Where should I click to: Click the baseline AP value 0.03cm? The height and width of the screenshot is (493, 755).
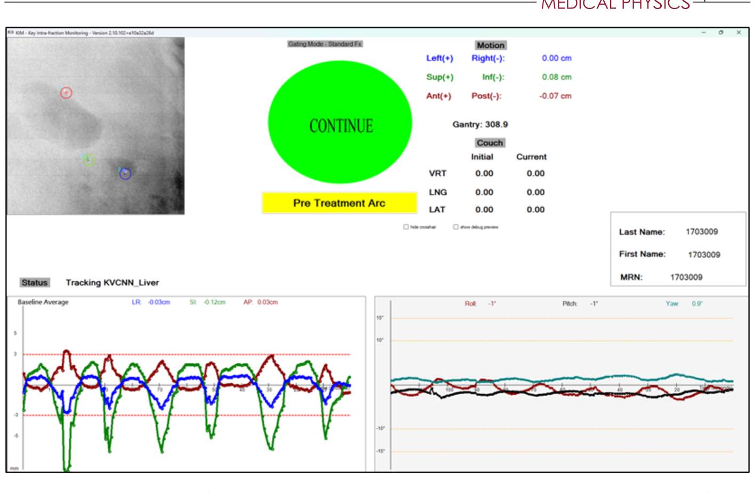(267, 302)
